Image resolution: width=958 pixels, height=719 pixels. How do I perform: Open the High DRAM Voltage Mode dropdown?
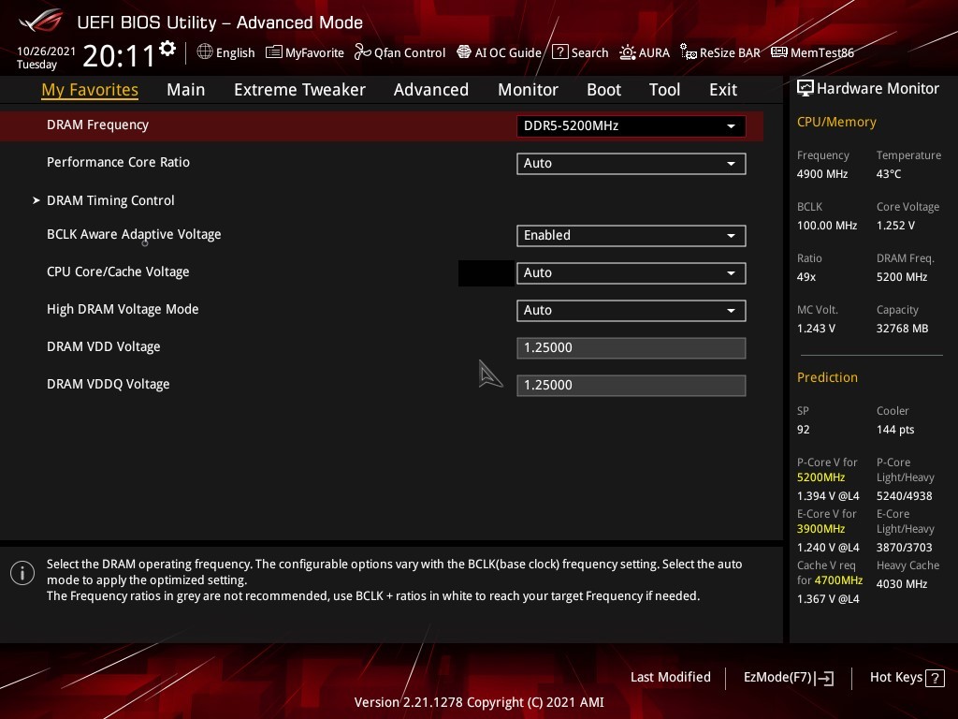(631, 310)
